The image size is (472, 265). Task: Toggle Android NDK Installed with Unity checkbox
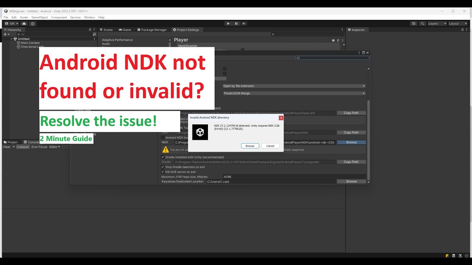(163, 138)
